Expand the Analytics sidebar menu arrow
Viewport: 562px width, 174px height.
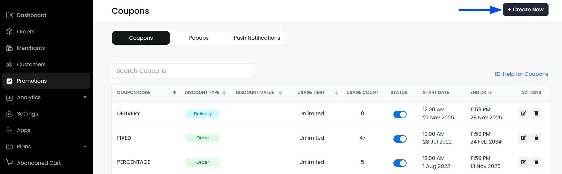coord(85,97)
